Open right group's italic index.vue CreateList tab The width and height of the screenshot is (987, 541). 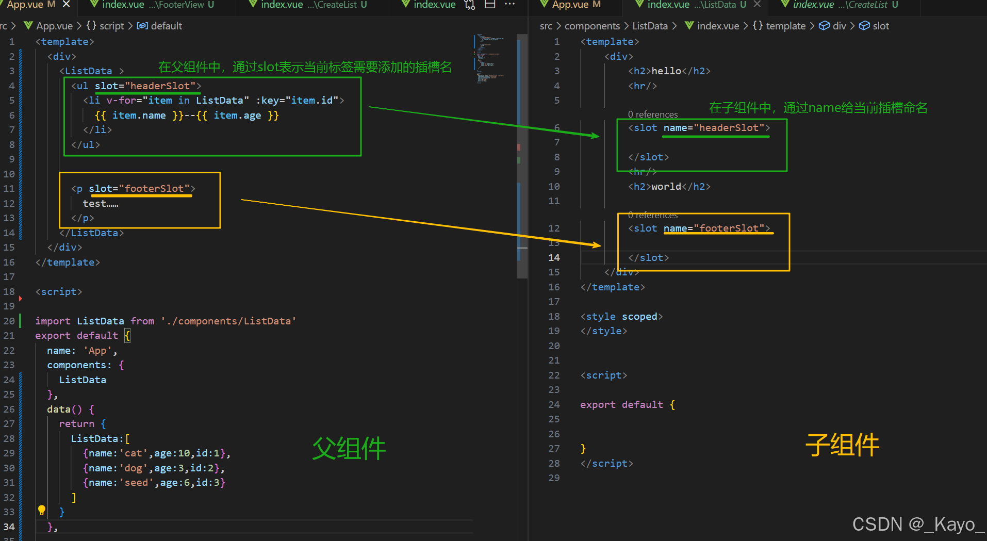840,5
